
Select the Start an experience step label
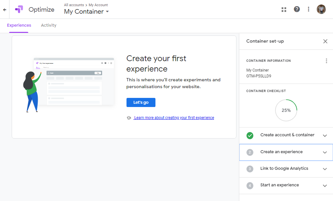[279, 185]
